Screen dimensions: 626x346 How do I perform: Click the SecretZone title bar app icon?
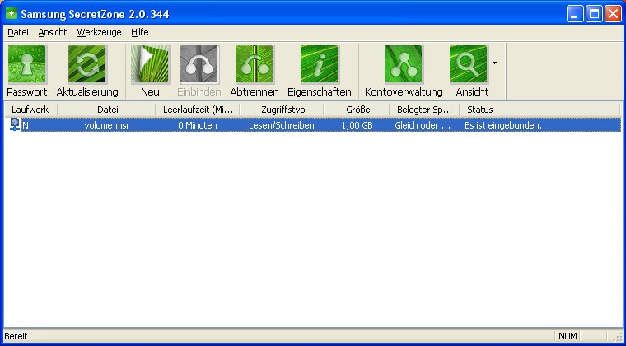coord(12,14)
